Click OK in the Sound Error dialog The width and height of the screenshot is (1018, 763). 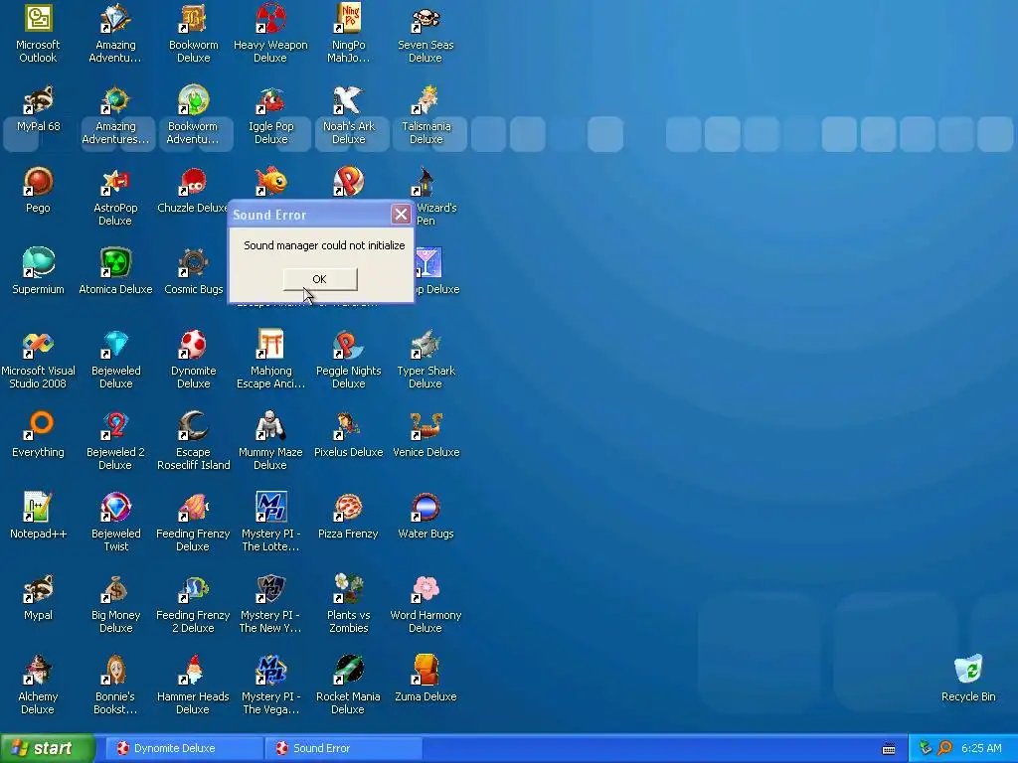coord(319,279)
